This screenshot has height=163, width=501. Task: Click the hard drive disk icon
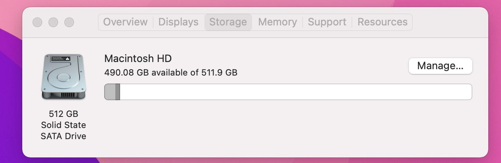tap(64, 77)
